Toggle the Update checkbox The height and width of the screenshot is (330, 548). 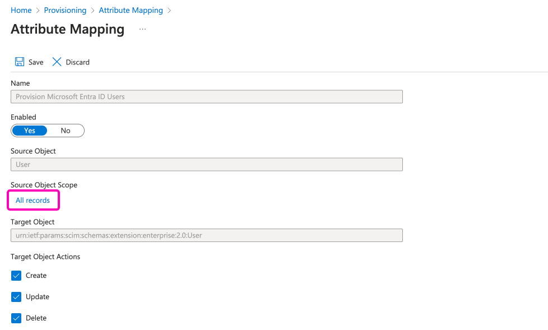pyautogui.click(x=16, y=297)
